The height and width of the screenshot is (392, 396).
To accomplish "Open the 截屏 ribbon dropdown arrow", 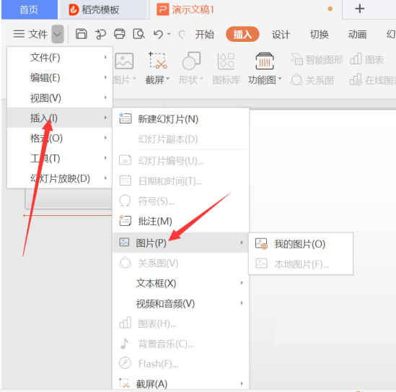I will pos(167,79).
